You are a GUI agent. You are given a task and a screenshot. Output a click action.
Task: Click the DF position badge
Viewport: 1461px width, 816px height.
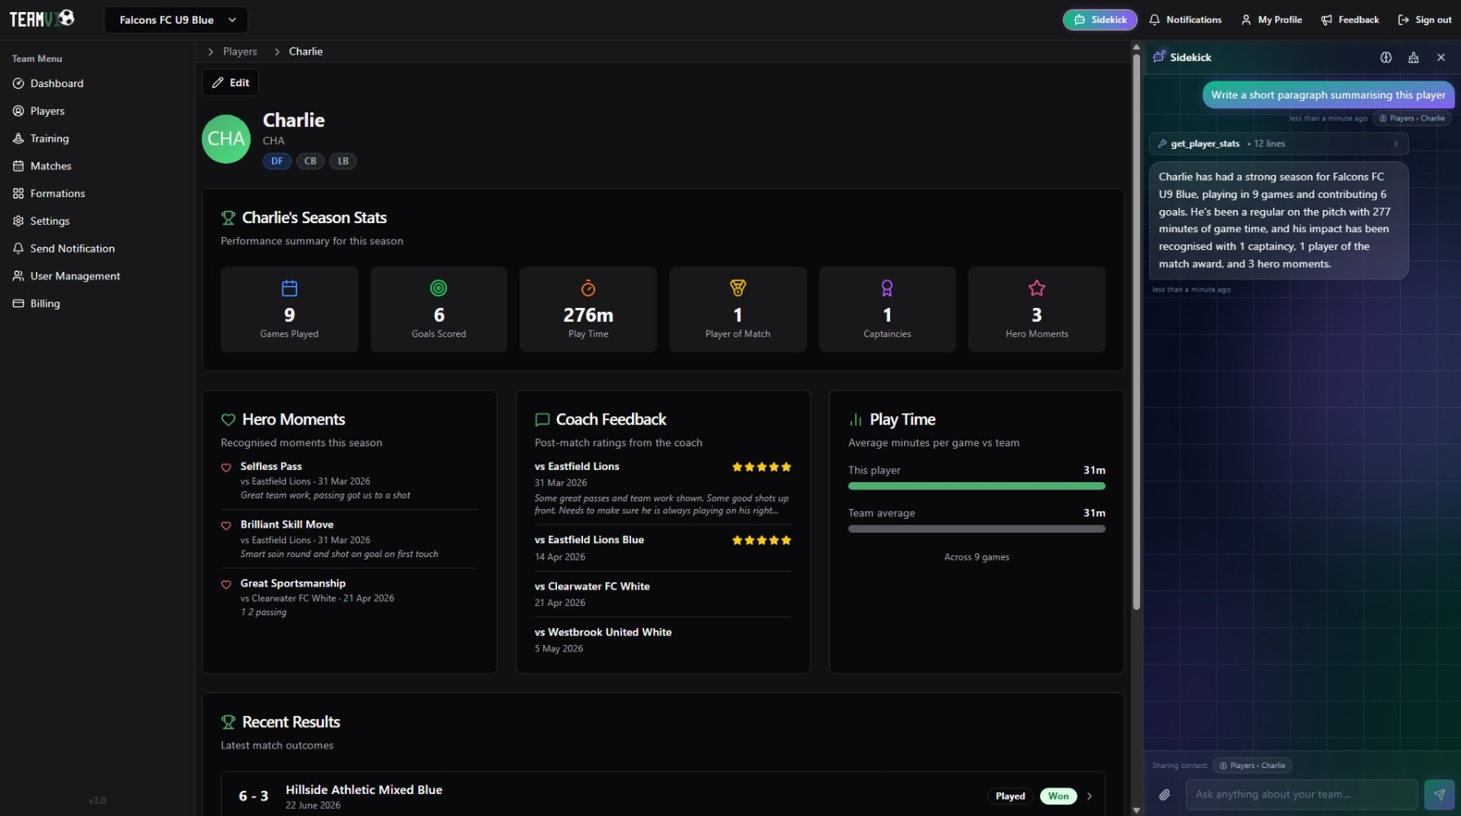[x=277, y=161]
